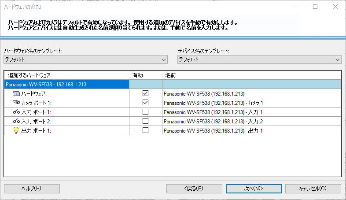
Task: Maximize the ハードウェアの追加 window
Action: tap(315, 7)
